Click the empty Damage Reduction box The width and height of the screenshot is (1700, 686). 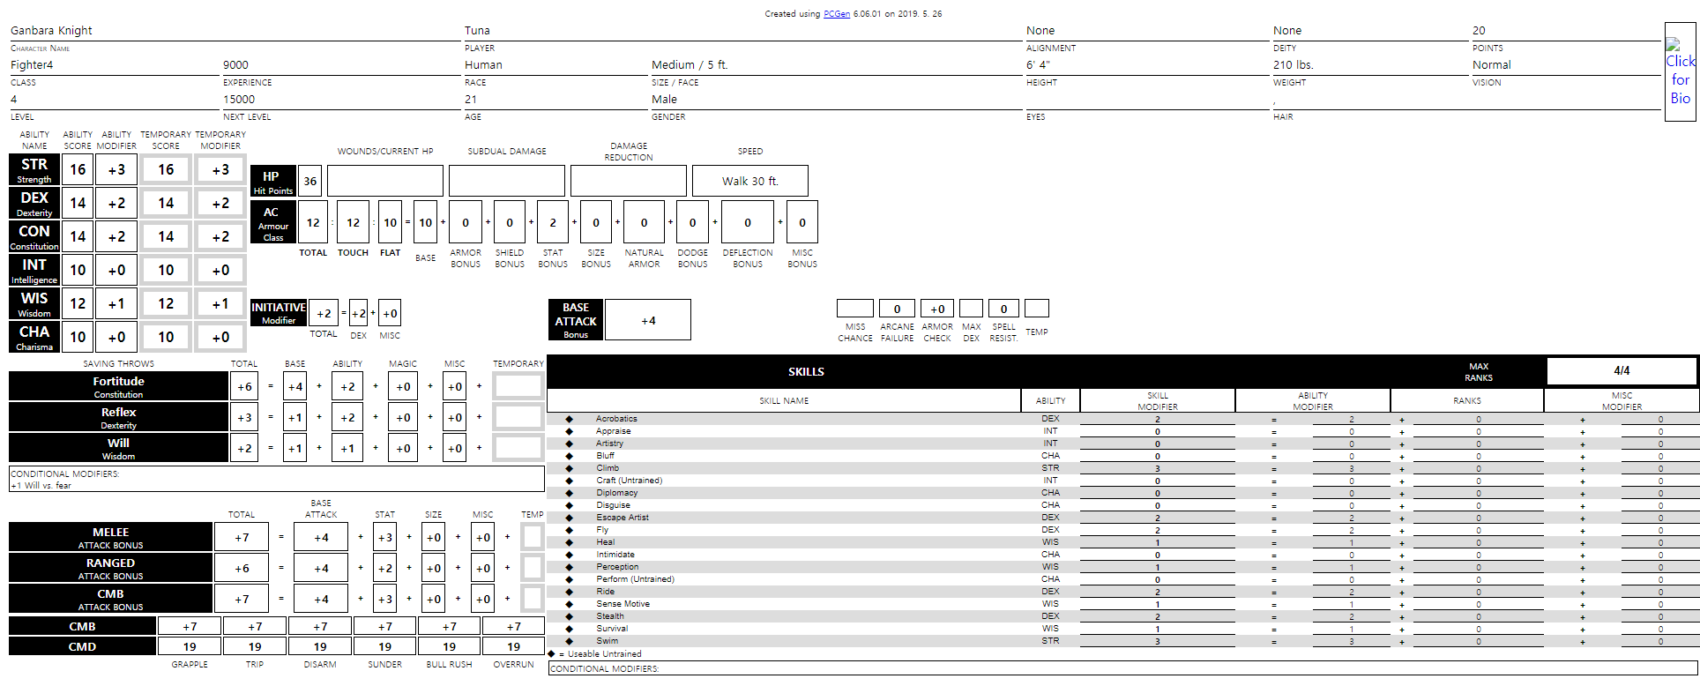click(628, 181)
